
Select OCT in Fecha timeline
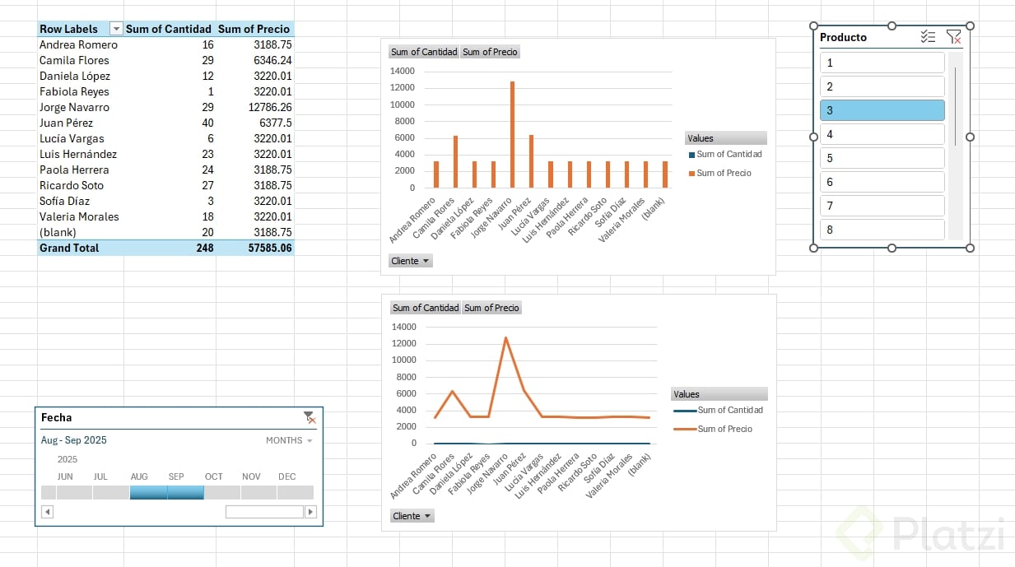tap(222, 492)
